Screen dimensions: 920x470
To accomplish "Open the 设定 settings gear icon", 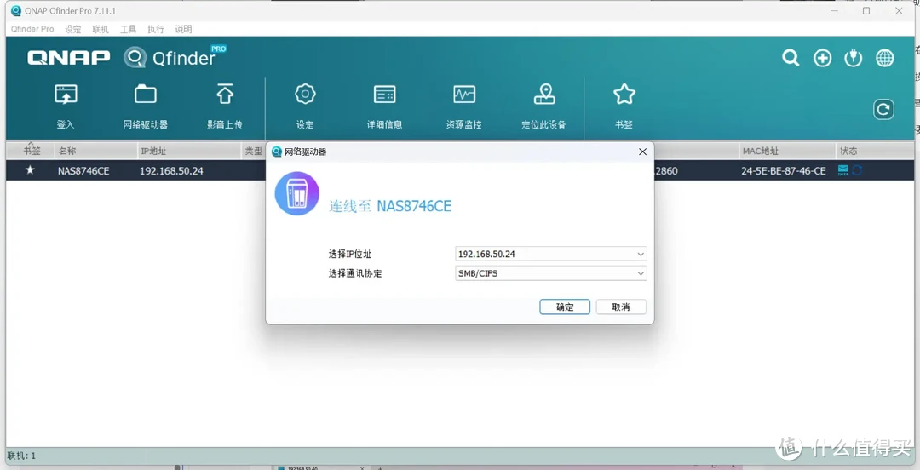I will tap(305, 106).
